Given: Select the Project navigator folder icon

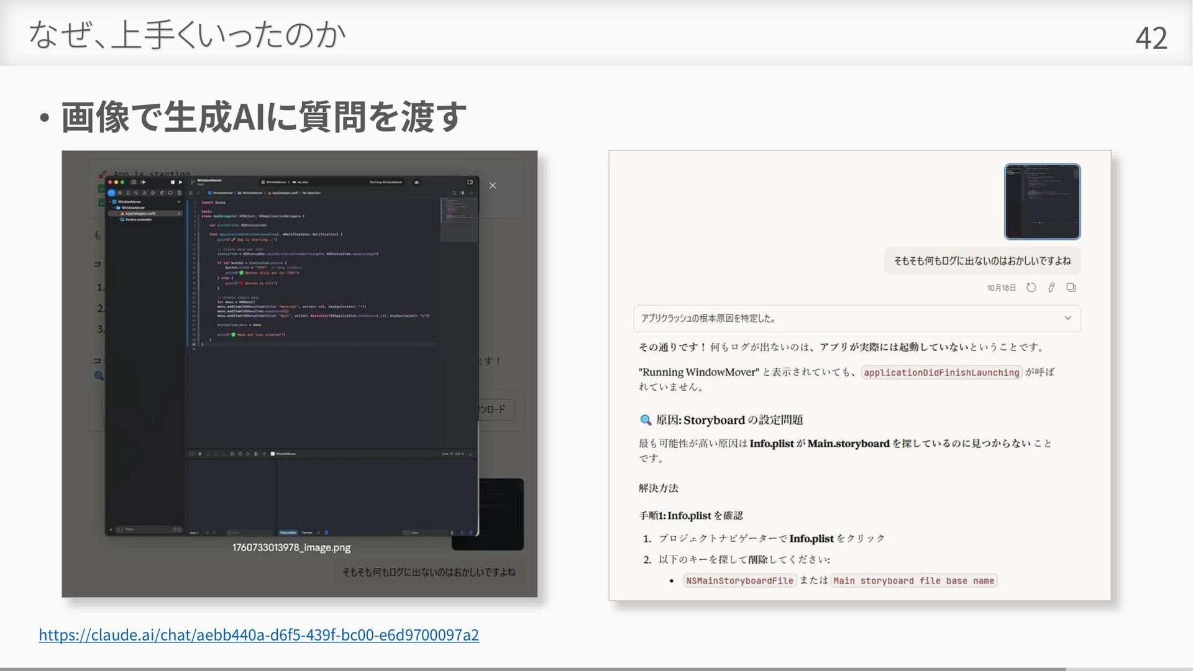Looking at the screenshot, I should (x=111, y=193).
